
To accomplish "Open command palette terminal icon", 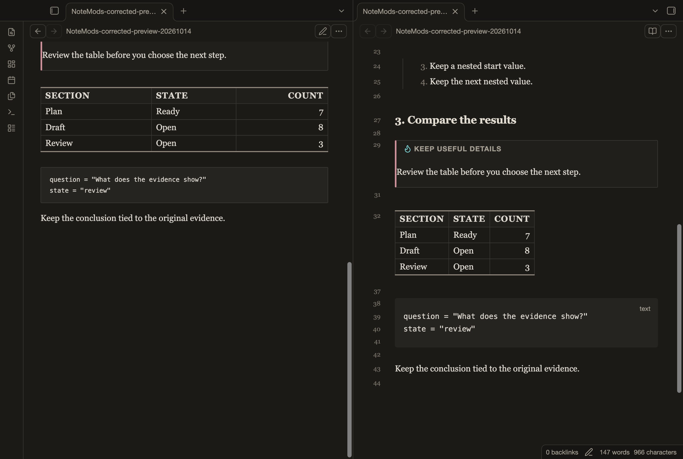I will pyautogui.click(x=11, y=112).
